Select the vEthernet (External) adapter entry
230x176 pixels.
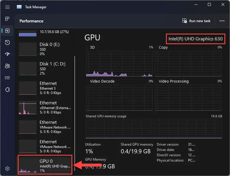pos(45,108)
